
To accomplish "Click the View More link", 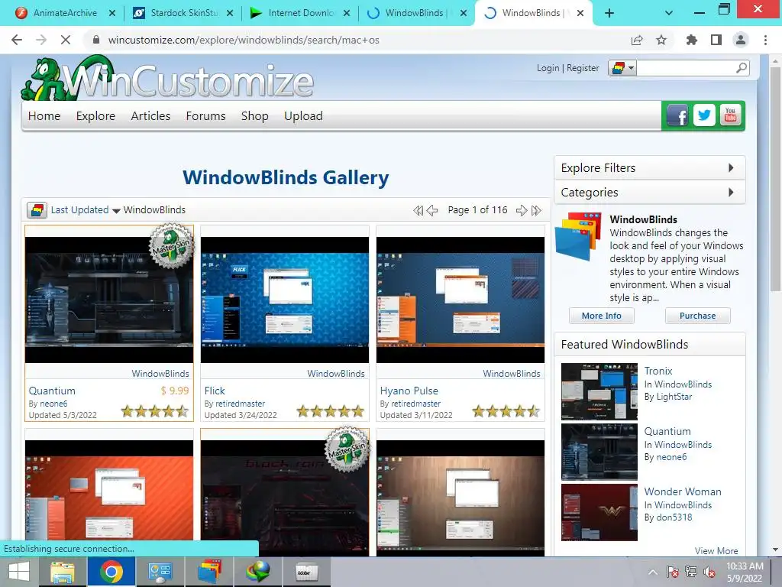I will (716, 550).
